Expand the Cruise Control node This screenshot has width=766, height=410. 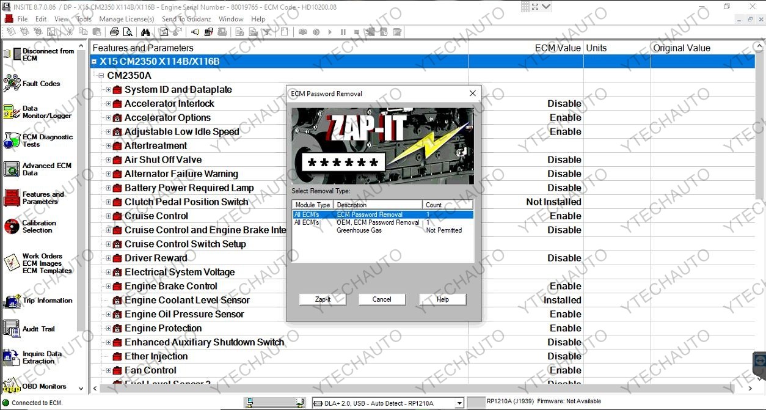pyautogui.click(x=109, y=216)
